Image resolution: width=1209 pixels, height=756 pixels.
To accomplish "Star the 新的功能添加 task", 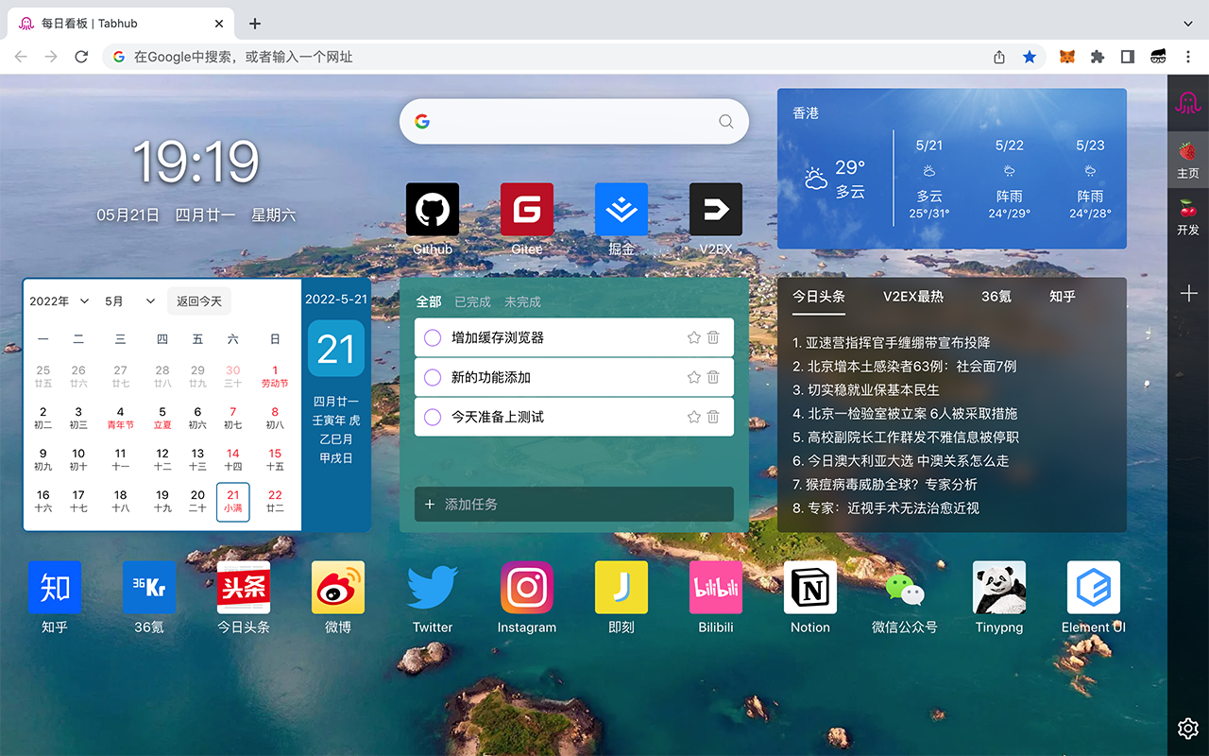I will click(696, 377).
